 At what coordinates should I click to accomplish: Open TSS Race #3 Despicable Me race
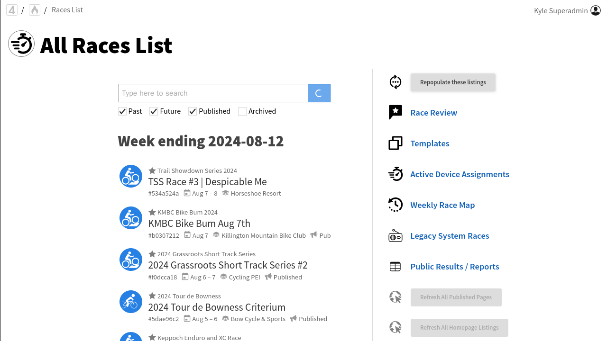[x=207, y=182]
